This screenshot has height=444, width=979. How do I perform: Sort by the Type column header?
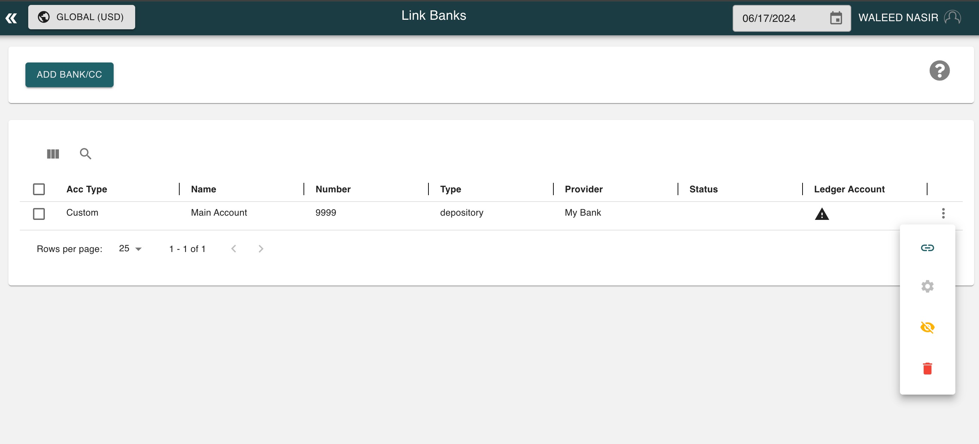[x=450, y=189]
